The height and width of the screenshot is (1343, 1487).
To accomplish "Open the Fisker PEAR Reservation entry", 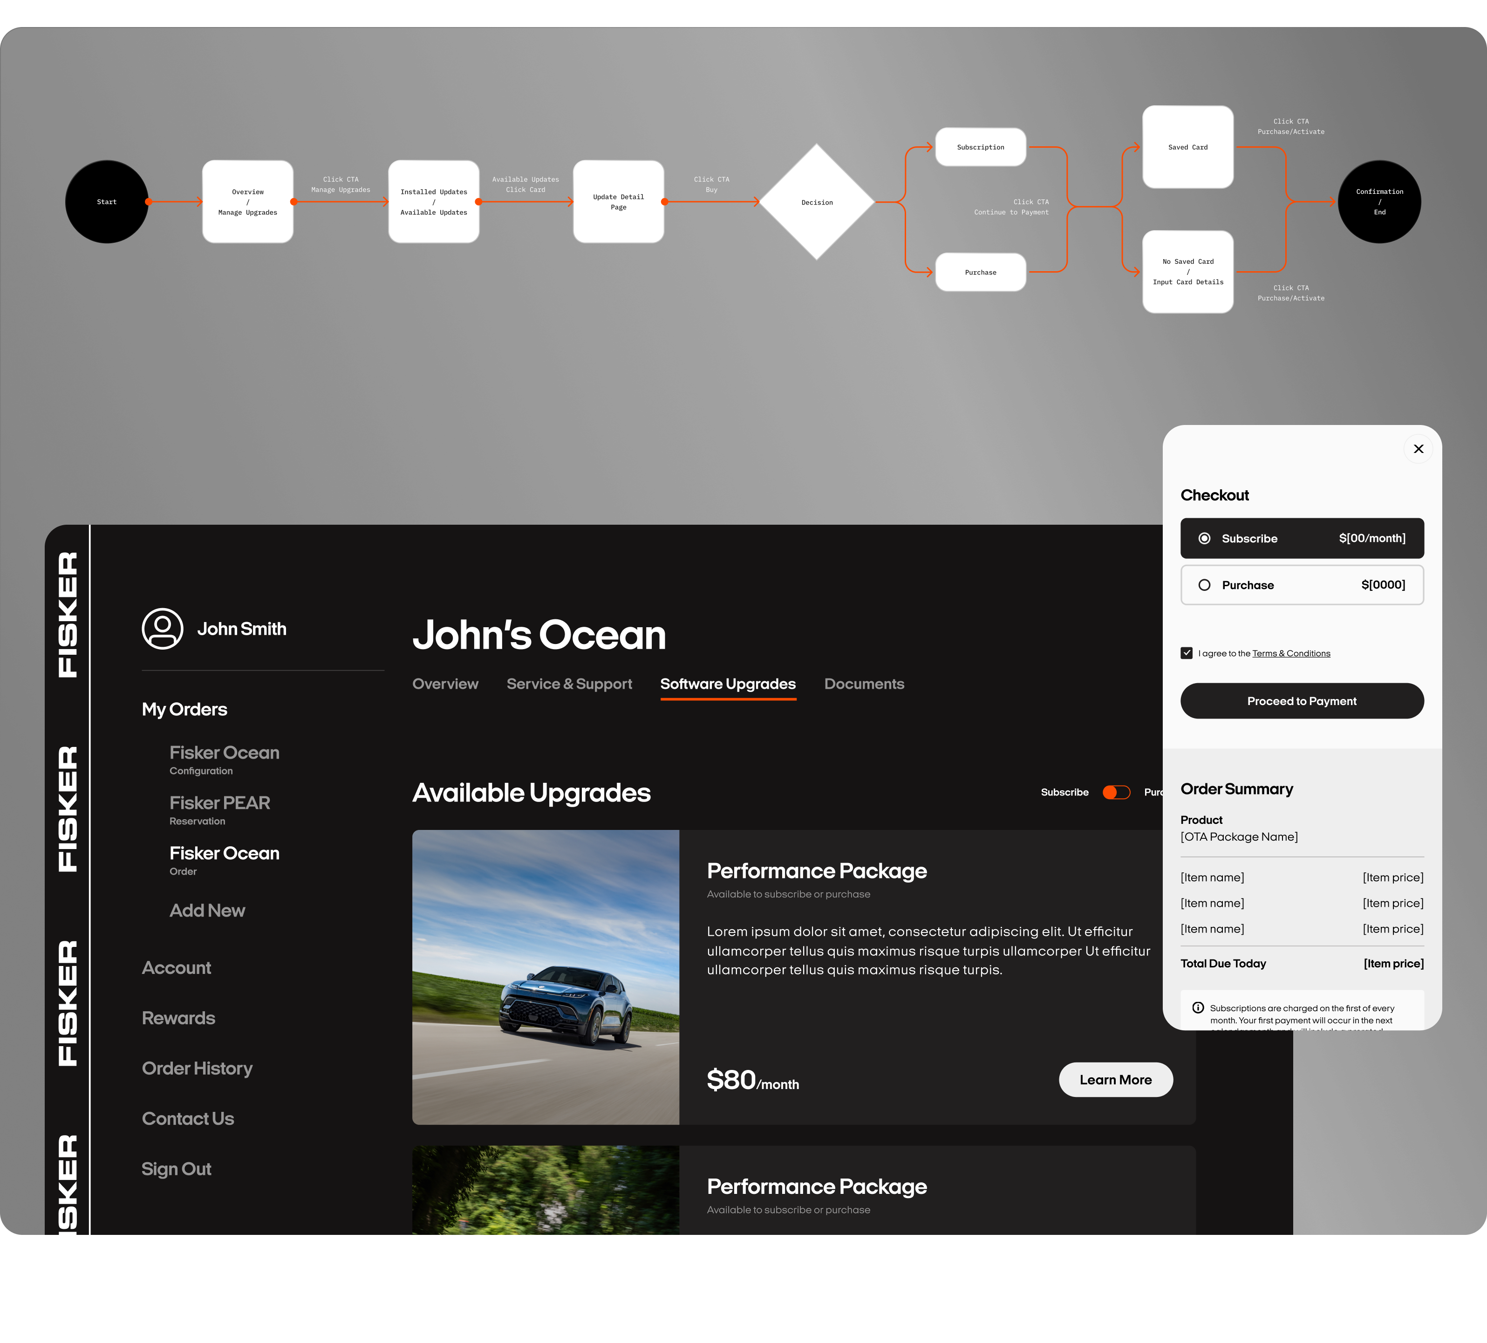I will pyautogui.click(x=220, y=810).
